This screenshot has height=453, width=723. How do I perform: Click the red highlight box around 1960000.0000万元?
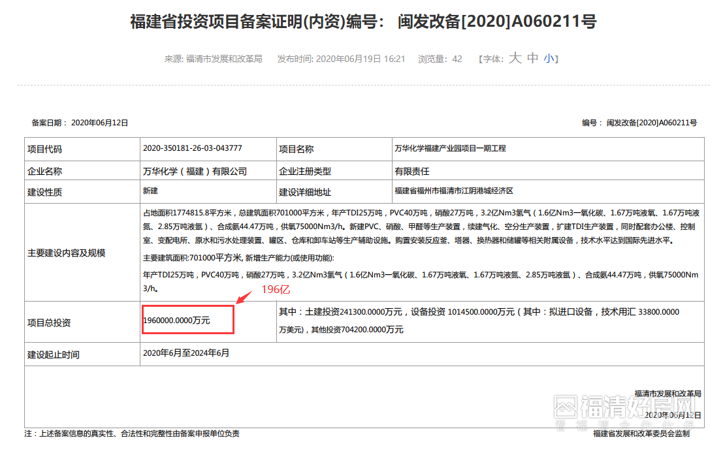click(188, 319)
